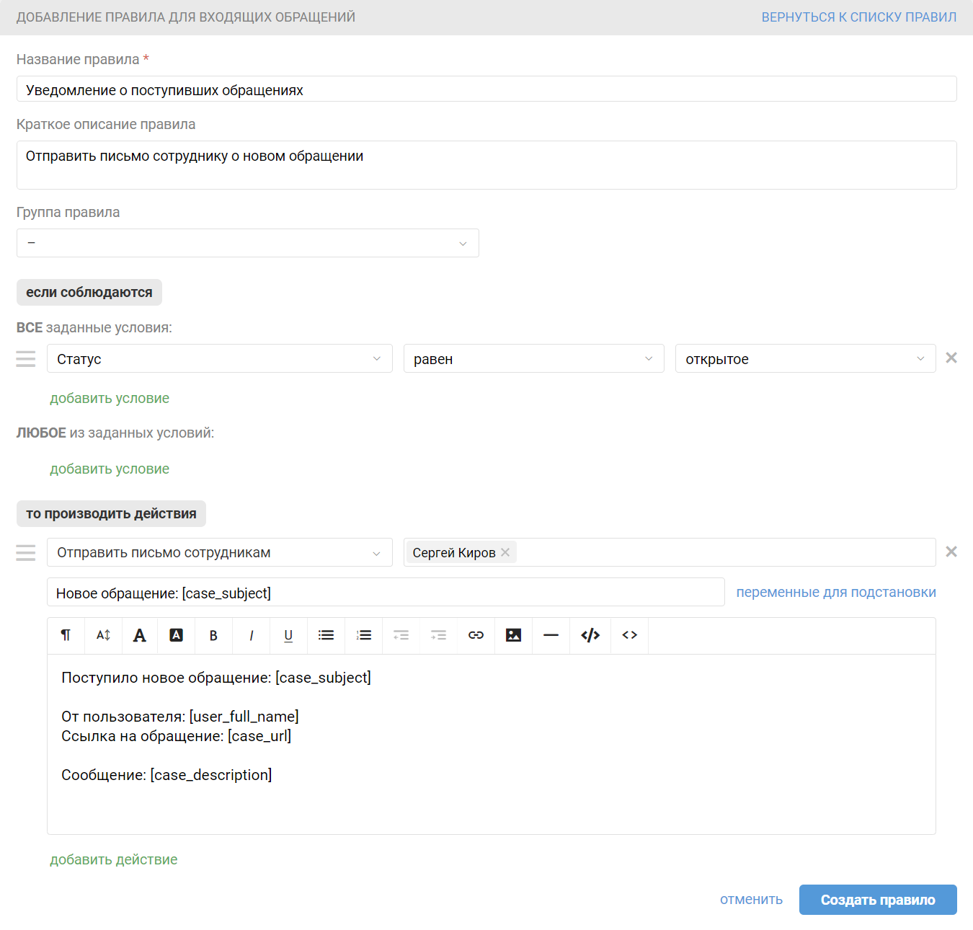Grab the drag handle of the email action
This screenshot has width=973, height=930.
(26, 552)
